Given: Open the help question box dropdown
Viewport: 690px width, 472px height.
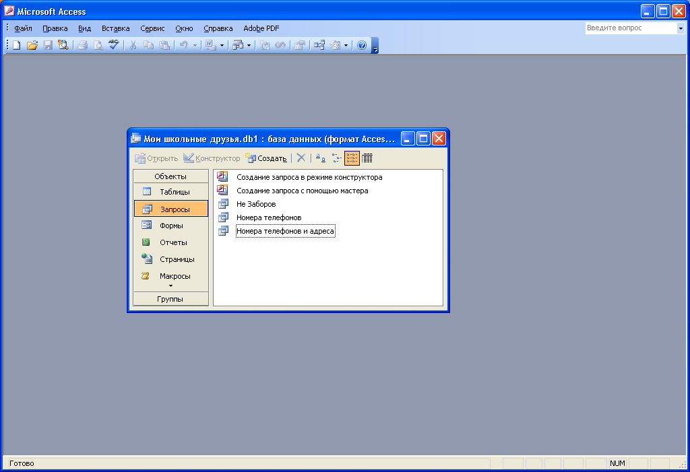Looking at the screenshot, I should pyautogui.click(x=681, y=28).
